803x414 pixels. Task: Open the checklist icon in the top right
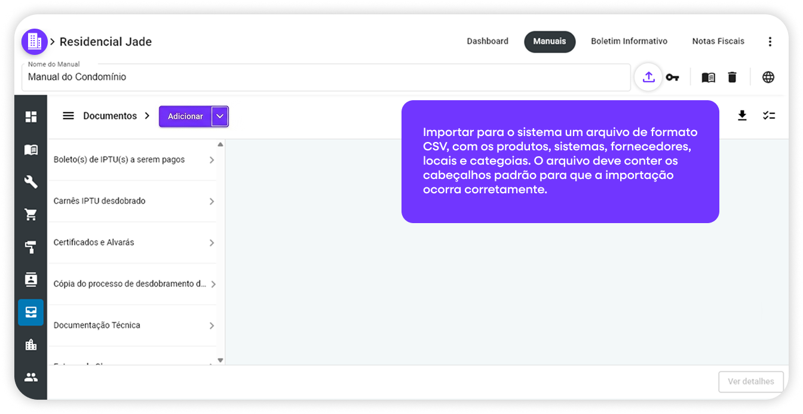(x=769, y=115)
